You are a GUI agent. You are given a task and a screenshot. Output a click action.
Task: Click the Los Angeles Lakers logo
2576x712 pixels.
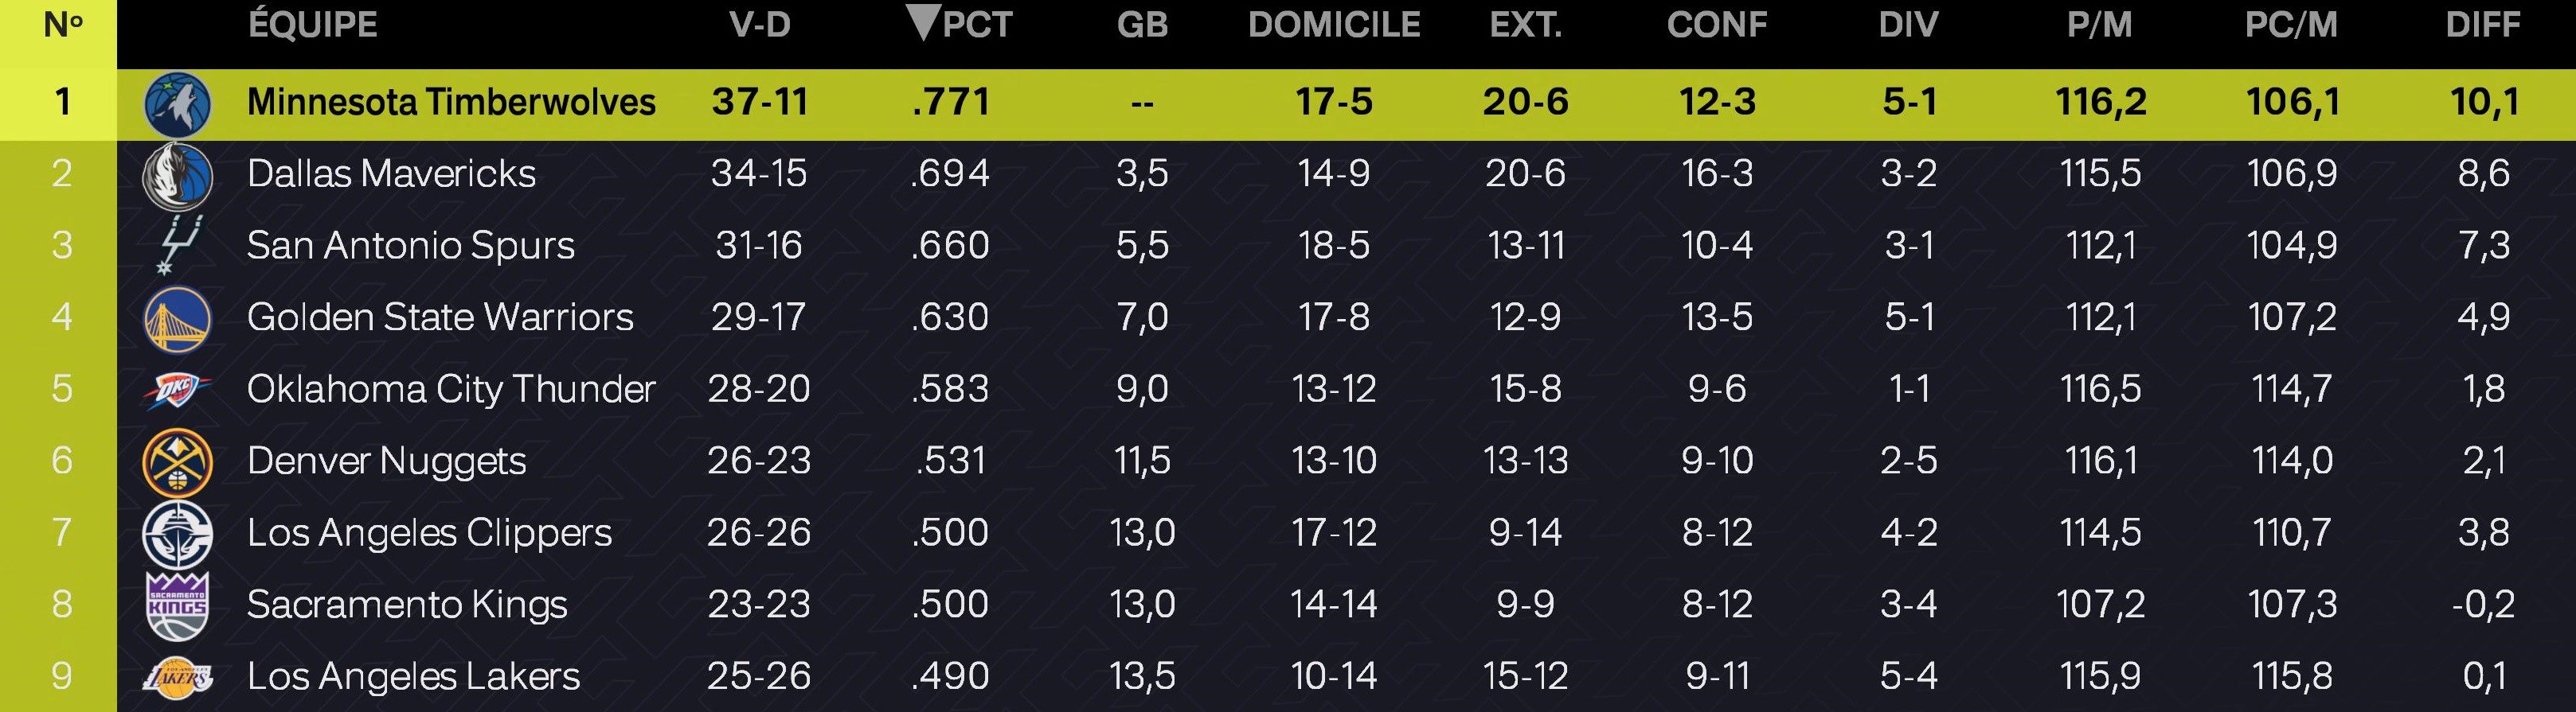tap(177, 678)
